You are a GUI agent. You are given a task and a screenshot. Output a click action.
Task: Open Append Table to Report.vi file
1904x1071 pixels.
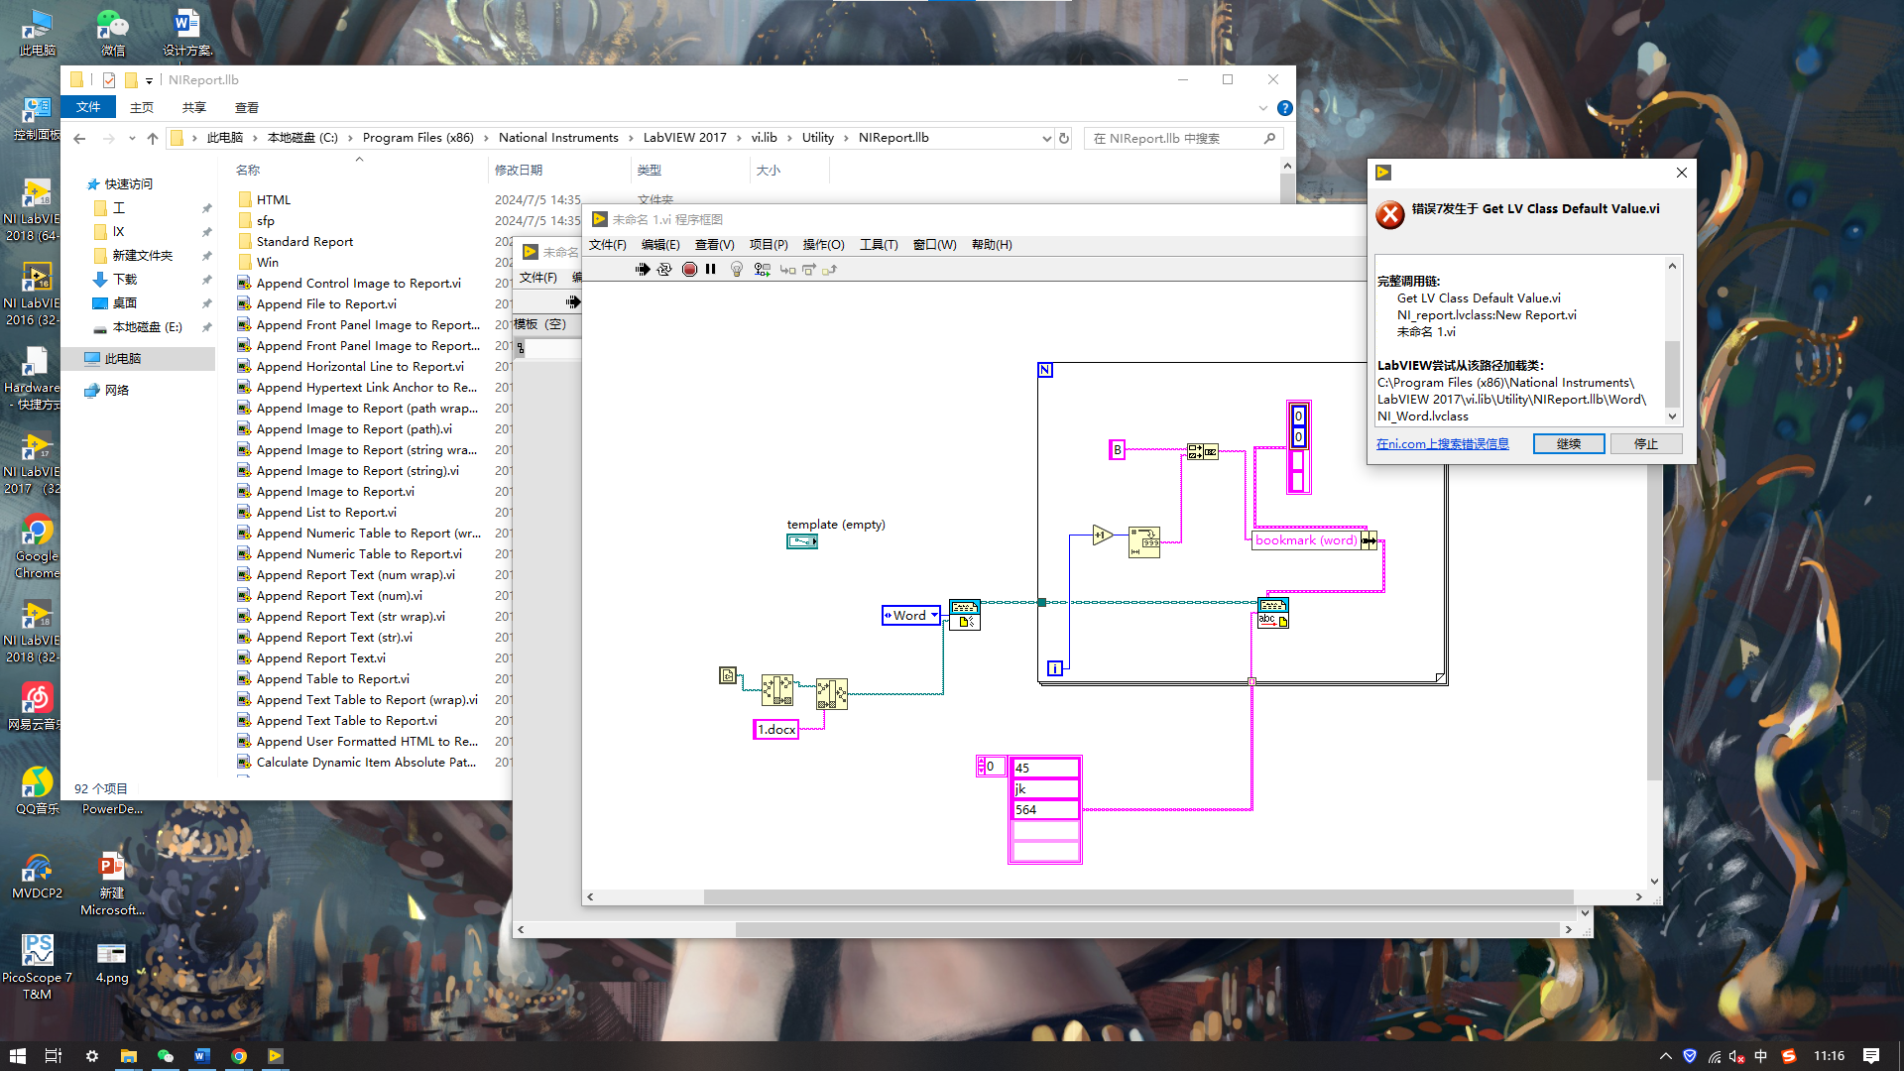(332, 679)
